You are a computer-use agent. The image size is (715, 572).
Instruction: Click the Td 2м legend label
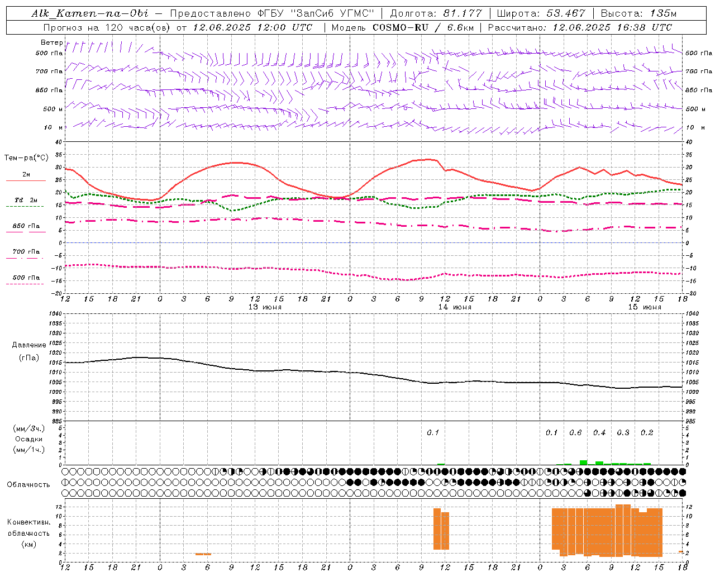tap(26, 200)
